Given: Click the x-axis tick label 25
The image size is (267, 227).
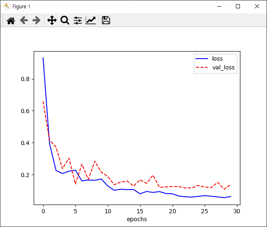Looking at the screenshot, I should coord(205,211).
